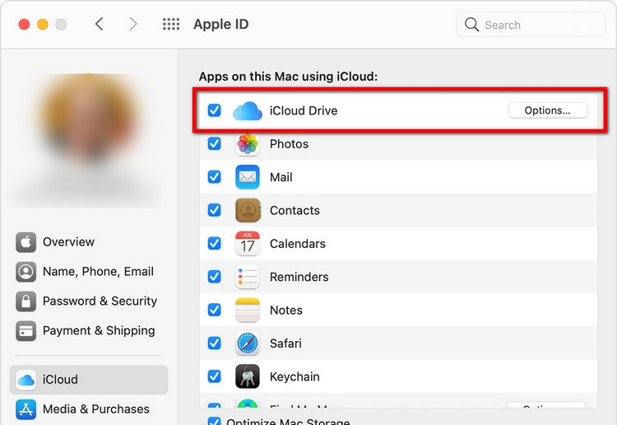Click the Contacts app icon
Image resolution: width=617 pixels, height=425 pixels.
click(248, 210)
